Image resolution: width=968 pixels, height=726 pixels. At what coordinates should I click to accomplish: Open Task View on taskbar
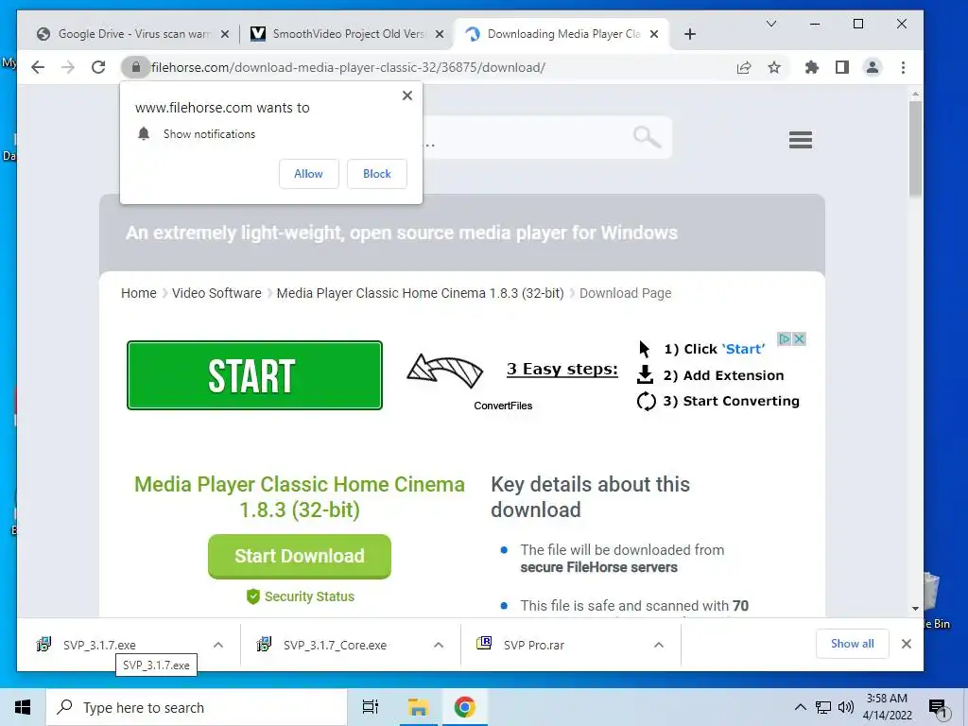(371, 707)
